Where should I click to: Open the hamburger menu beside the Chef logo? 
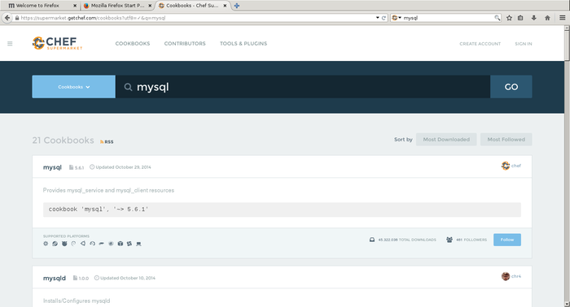10,44
